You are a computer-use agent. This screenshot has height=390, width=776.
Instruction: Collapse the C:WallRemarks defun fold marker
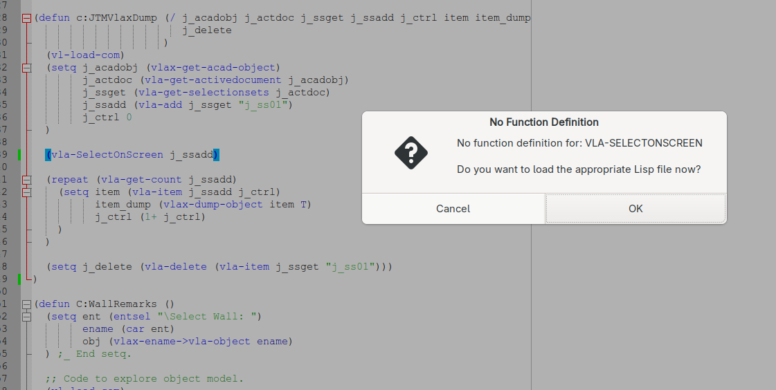pyautogui.click(x=26, y=304)
